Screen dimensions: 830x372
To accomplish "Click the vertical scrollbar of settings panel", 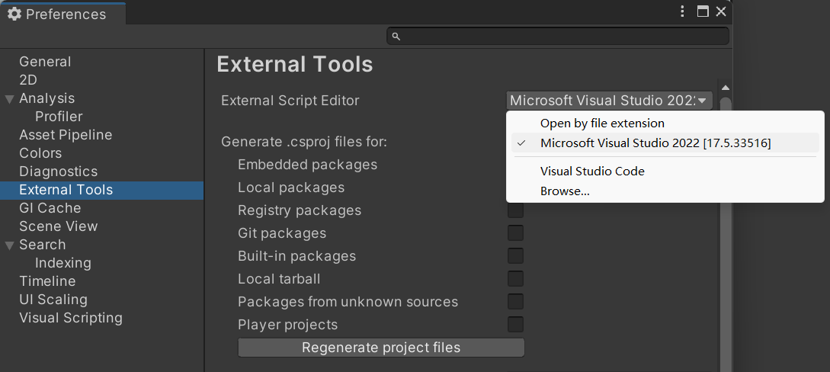I will pyautogui.click(x=726, y=229).
